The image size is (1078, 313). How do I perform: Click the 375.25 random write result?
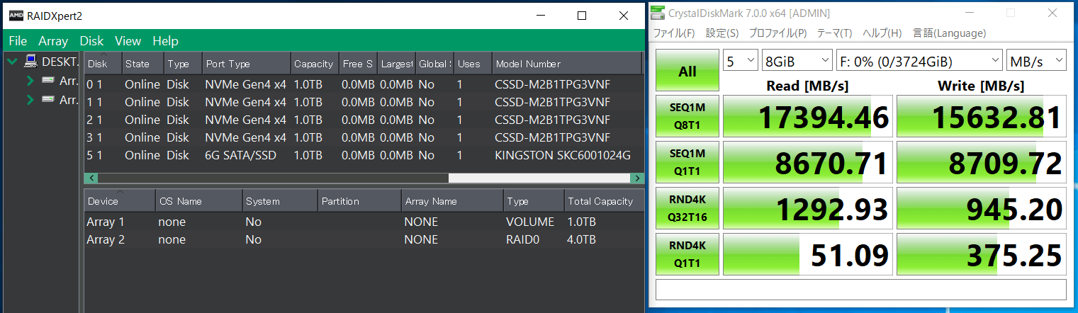[x=982, y=255]
